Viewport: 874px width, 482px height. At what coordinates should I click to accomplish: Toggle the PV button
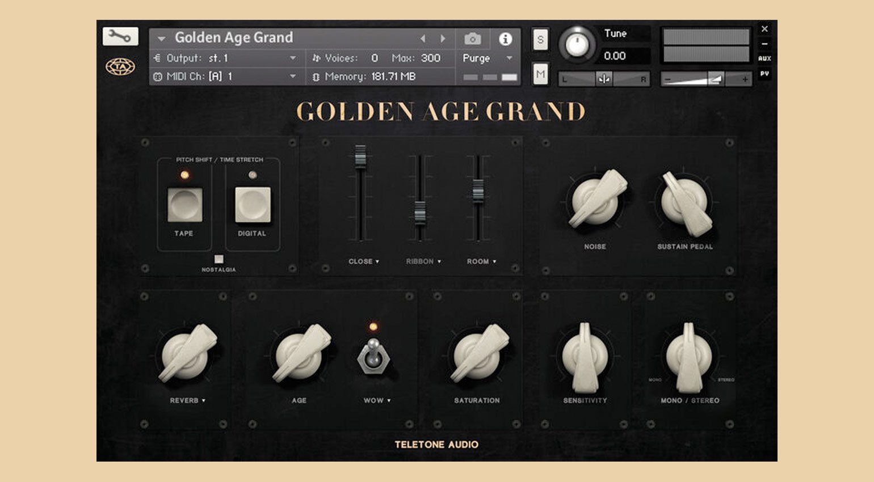(764, 74)
